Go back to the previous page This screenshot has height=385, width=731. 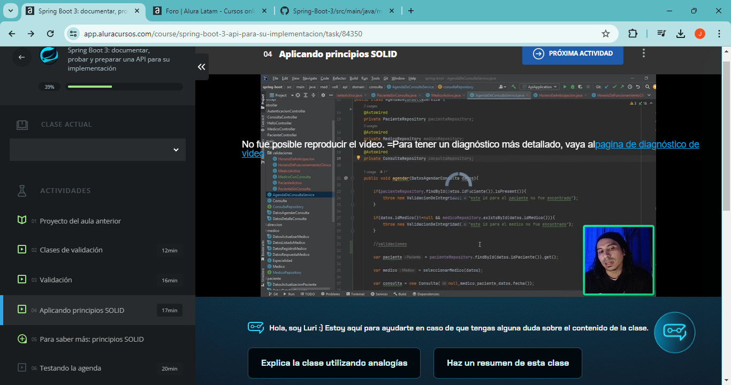(x=12, y=34)
